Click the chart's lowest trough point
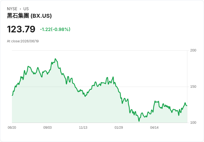 (x=139, y=121)
